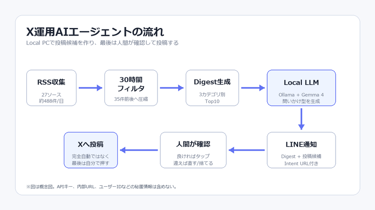Select the 30時間フィルタ heading
This screenshot has height=210, width=375.
click(131, 84)
